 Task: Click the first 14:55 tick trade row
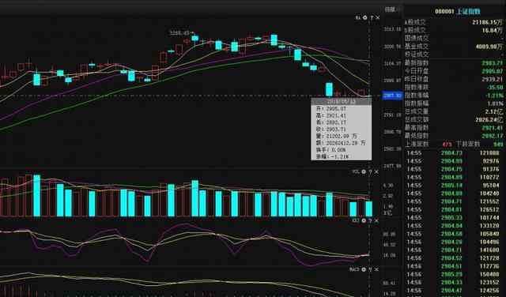point(454,153)
